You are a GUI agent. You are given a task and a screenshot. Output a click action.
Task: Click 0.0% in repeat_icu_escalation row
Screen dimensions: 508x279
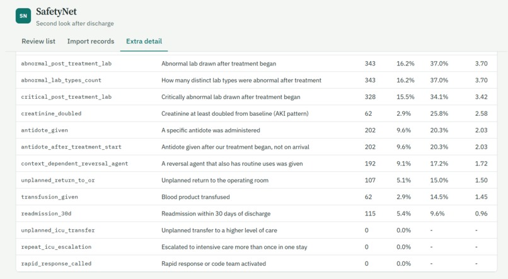(x=403, y=247)
